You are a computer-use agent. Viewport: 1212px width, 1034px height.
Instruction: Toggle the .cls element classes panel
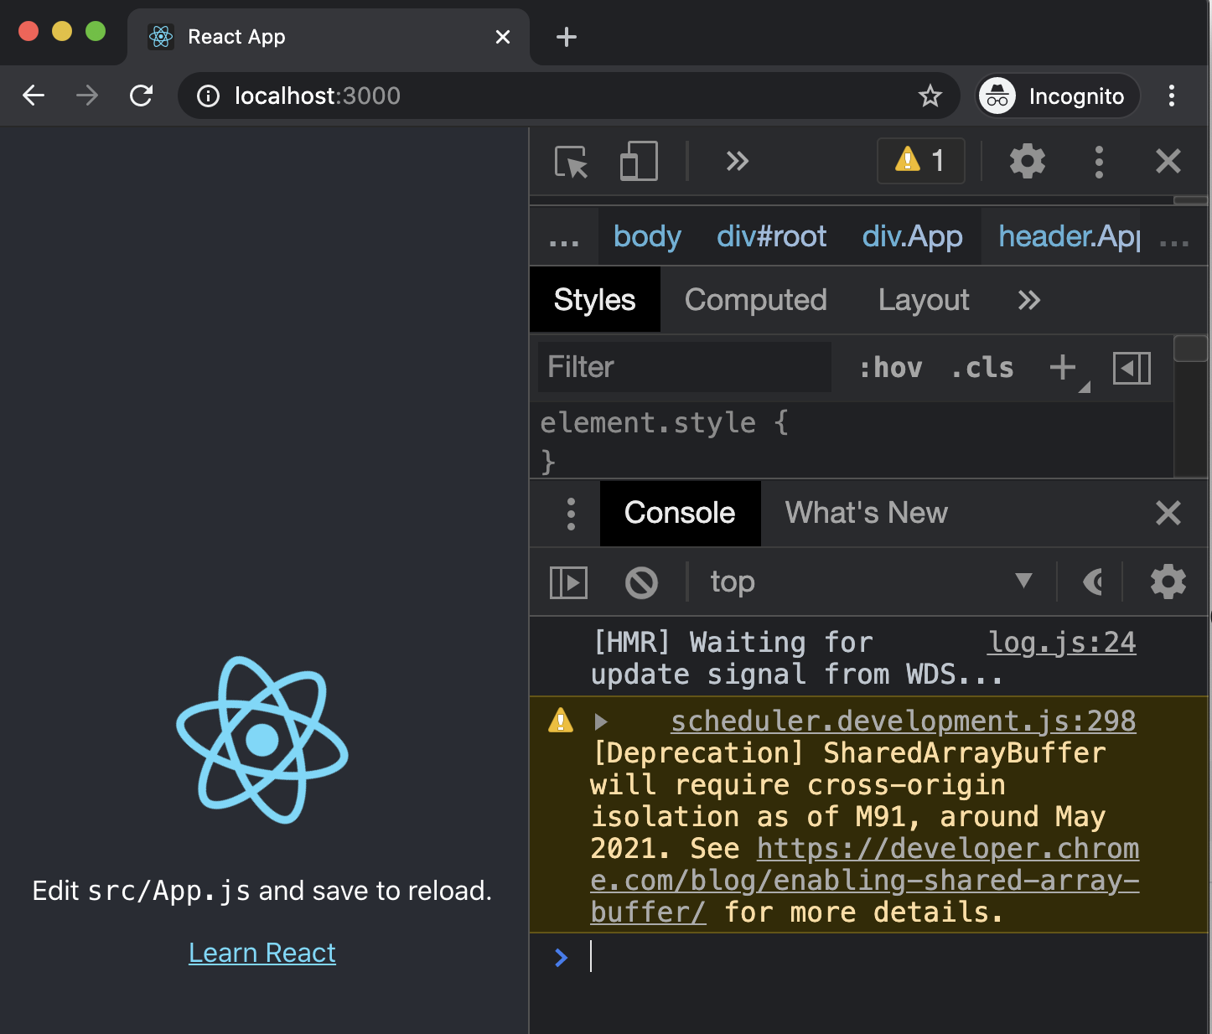[x=982, y=367]
